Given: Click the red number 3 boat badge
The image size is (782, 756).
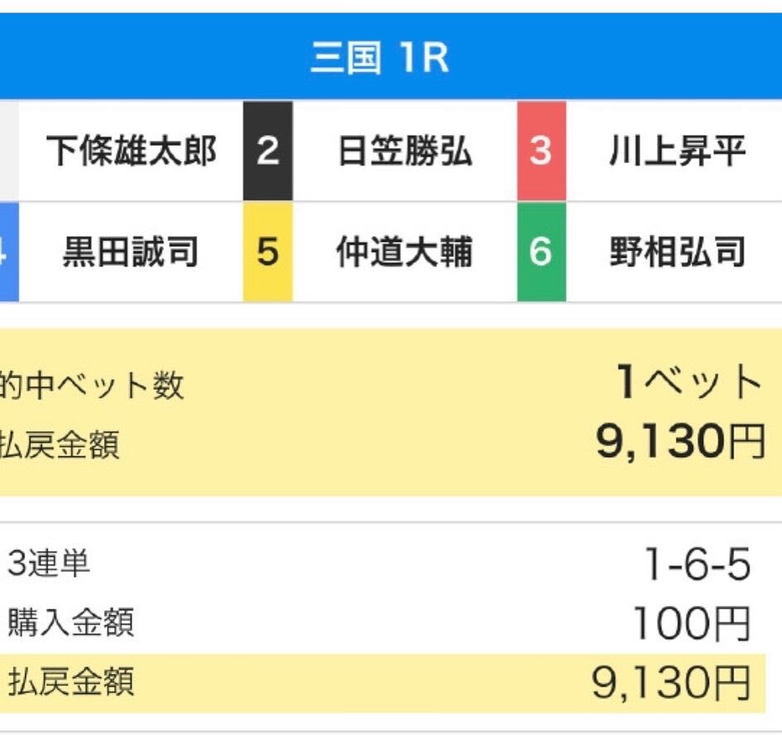Looking at the screenshot, I should (541, 152).
